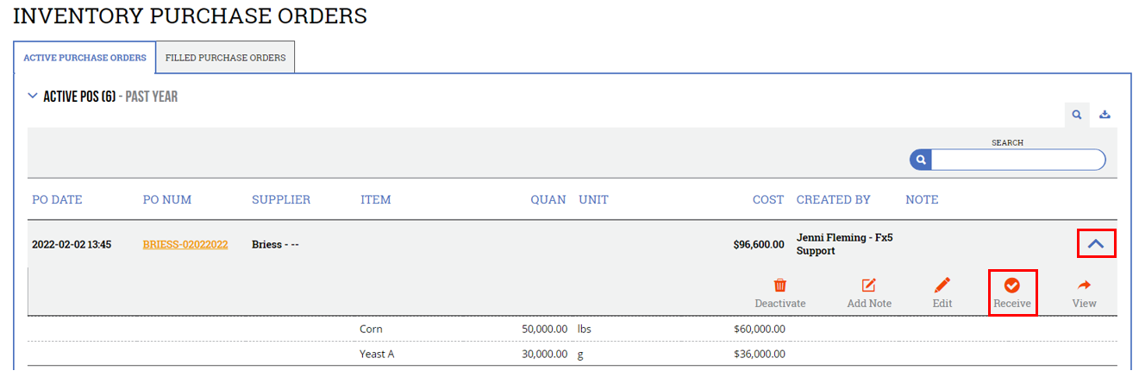This screenshot has height=377, width=1139.
Task: Collapse the BRIESS-02022022 row chevron
Action: pyautogui.click(x=1096, y=244)
